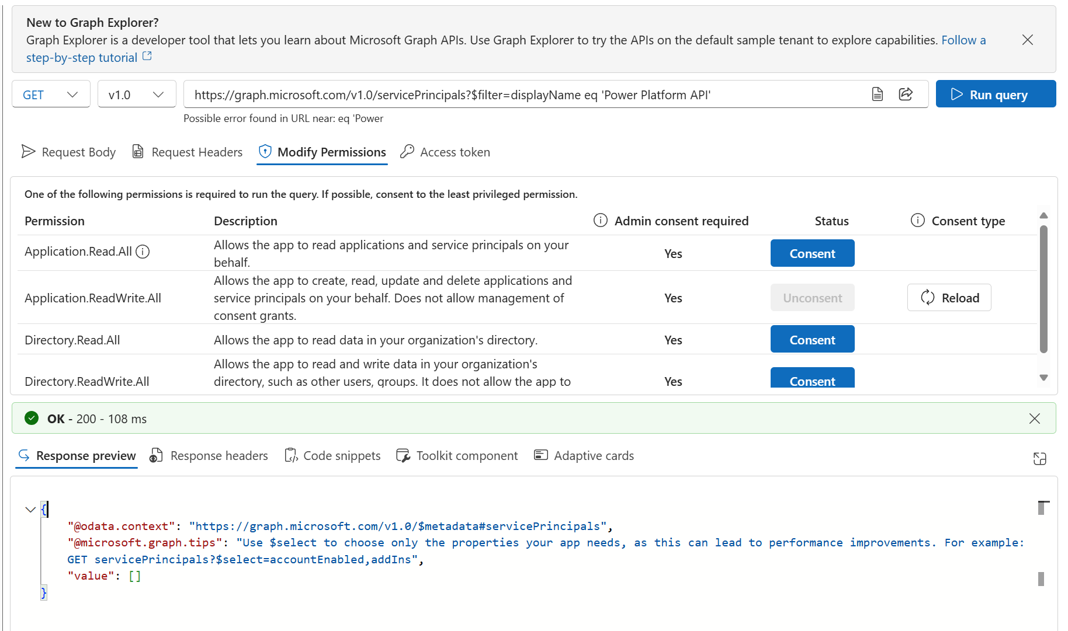
Task: Maximize the Response preview area
Action: tap(1039, 459)
